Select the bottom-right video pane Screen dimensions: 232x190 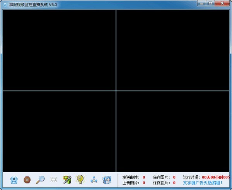click(x=172, y=131)
